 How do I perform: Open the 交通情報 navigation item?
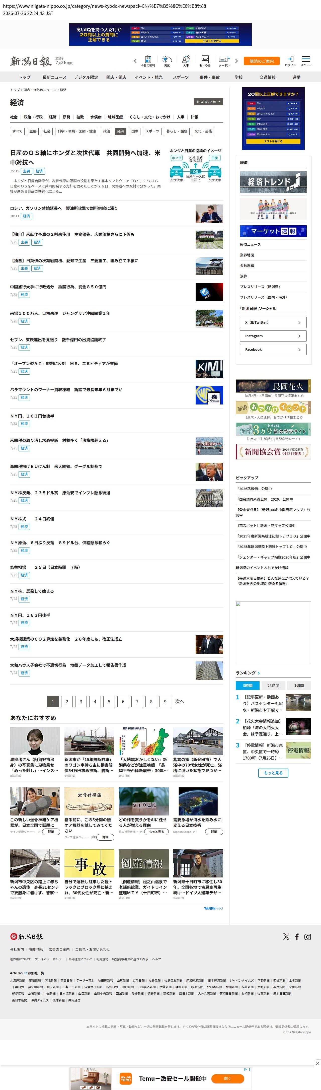267,78
